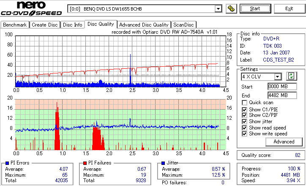306x186 pixels.
Task: Go to the Disc Info tab
Action: click(x=72, y=25)
